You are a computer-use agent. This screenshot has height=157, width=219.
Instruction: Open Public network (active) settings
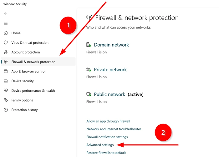pyautogui.click(x=119, y=95)
